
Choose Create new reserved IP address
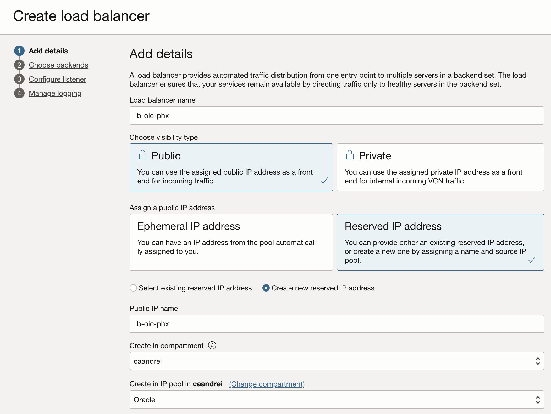pos(266,288)
